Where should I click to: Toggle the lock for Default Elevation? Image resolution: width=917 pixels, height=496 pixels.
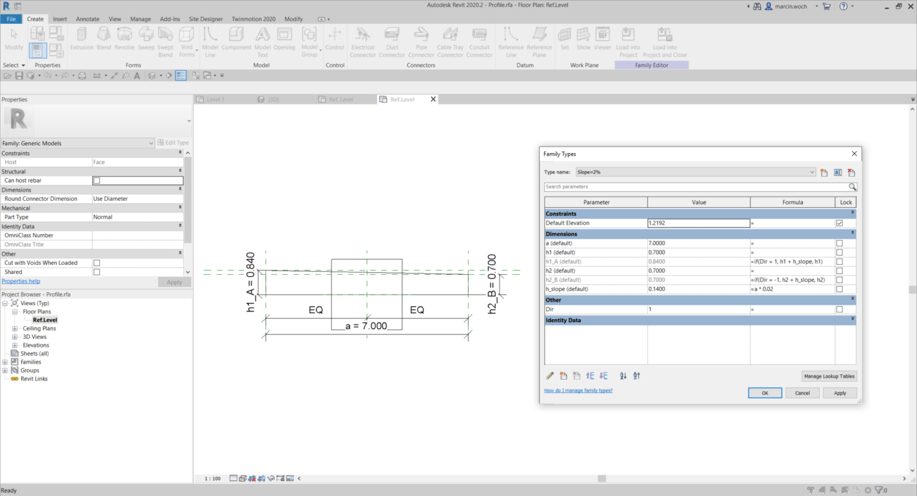(x=839, y=223)
